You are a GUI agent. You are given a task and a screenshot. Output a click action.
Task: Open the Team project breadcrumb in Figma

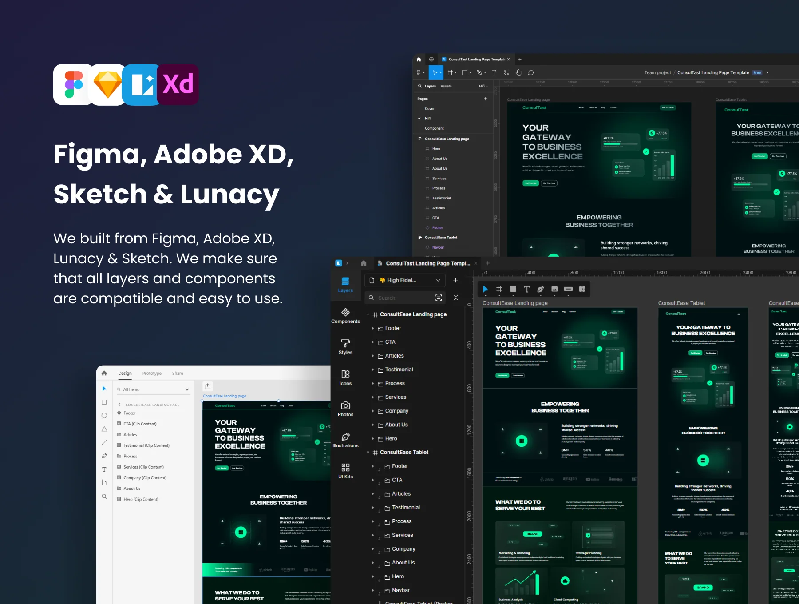[x=658, y=72]
